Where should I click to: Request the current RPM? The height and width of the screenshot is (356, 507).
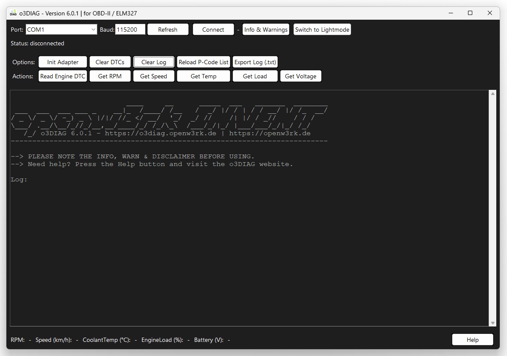point(110,76)
